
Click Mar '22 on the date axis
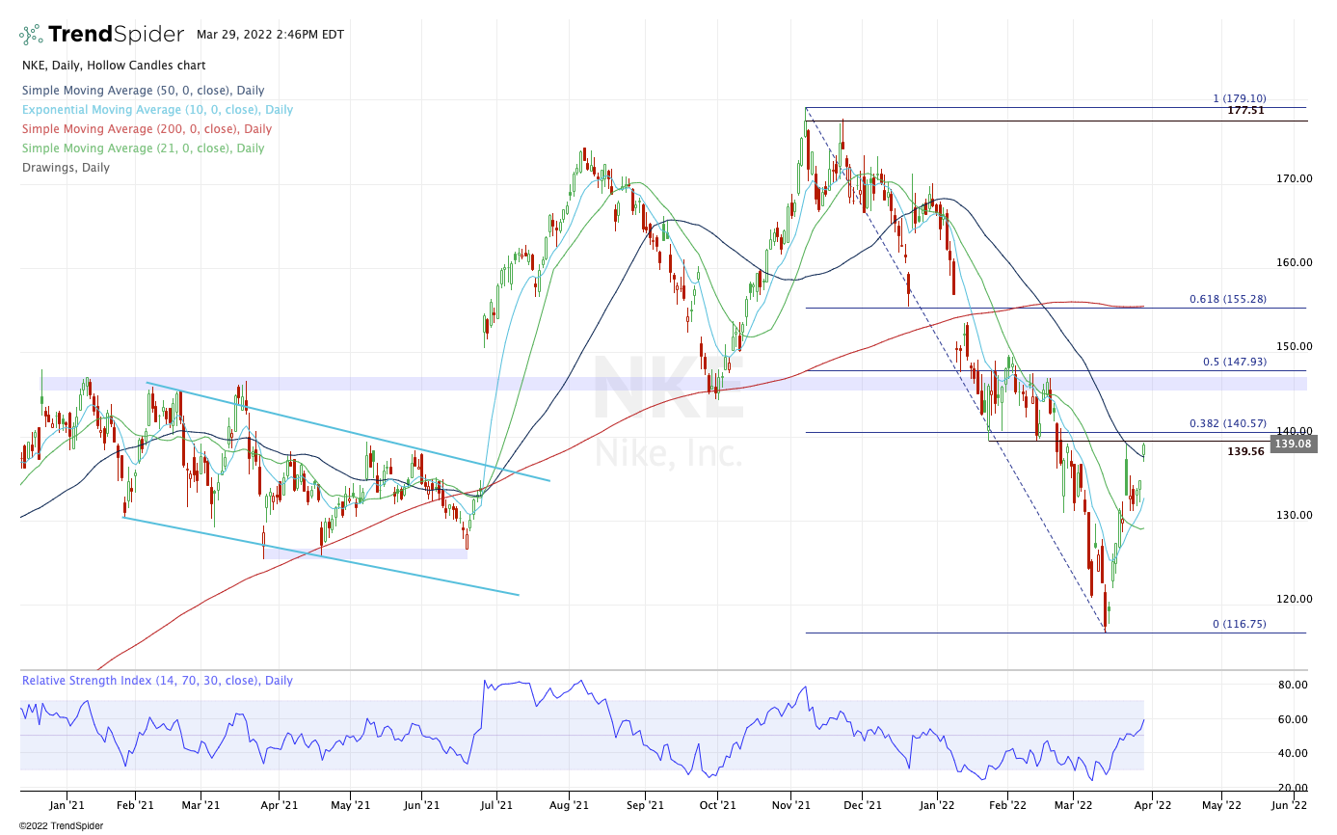point(1072,804)
